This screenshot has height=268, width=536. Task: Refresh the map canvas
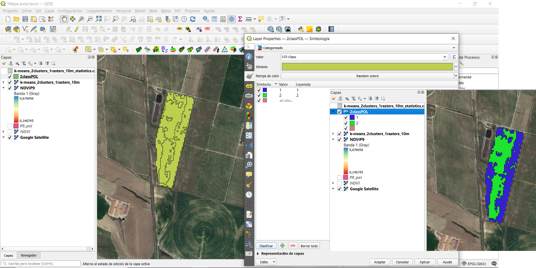(x=193, y=19)
